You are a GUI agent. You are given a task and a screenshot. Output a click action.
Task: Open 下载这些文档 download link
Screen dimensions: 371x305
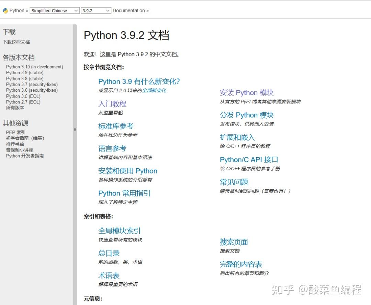coord(16,42)
